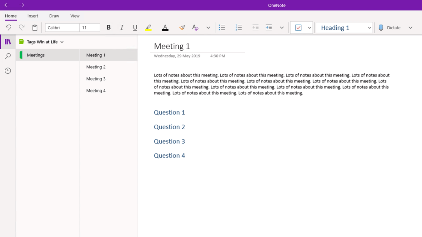422x237 pixels.
Task: Open the Search sidebar icon
Action: (x=8, y=56)
